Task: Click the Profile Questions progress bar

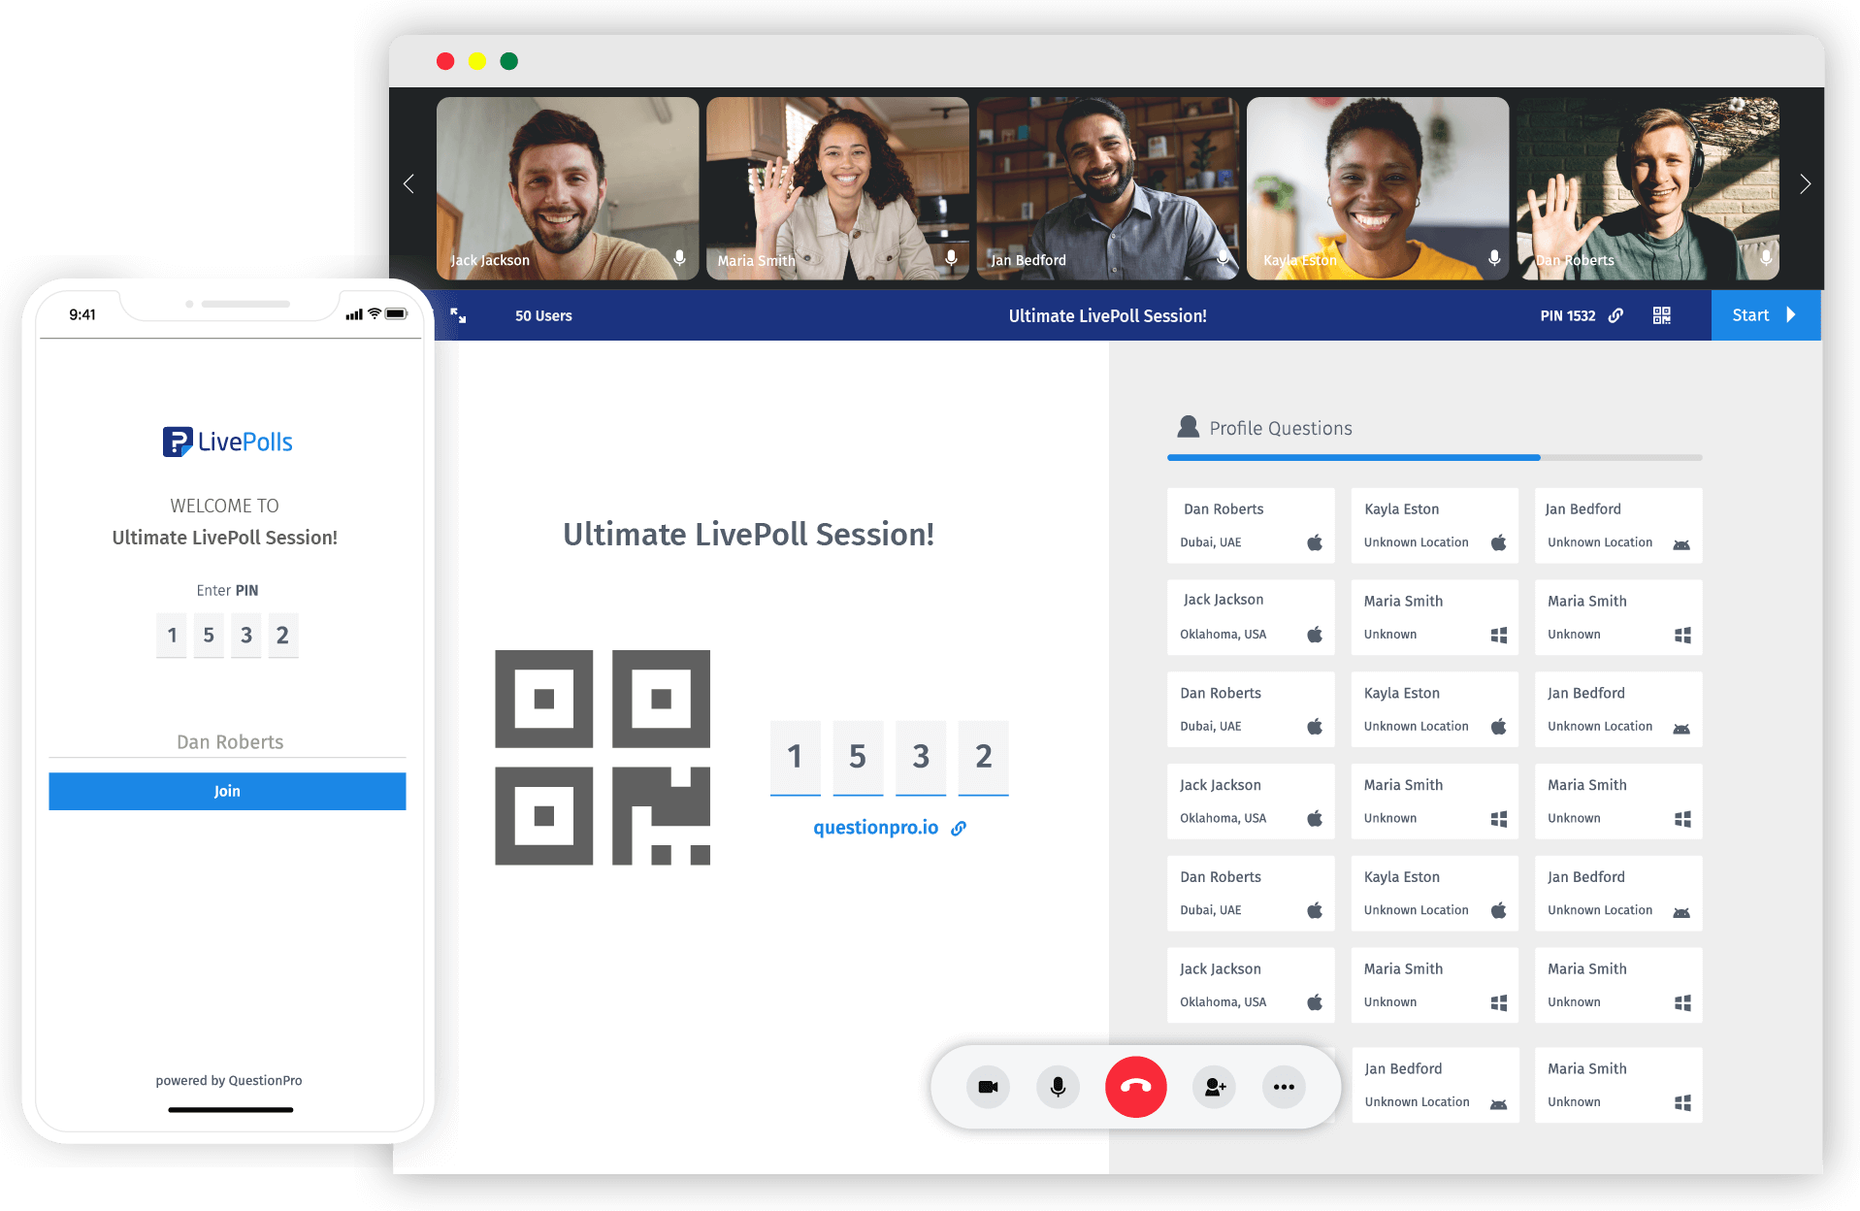Action: pos(1434,457)
